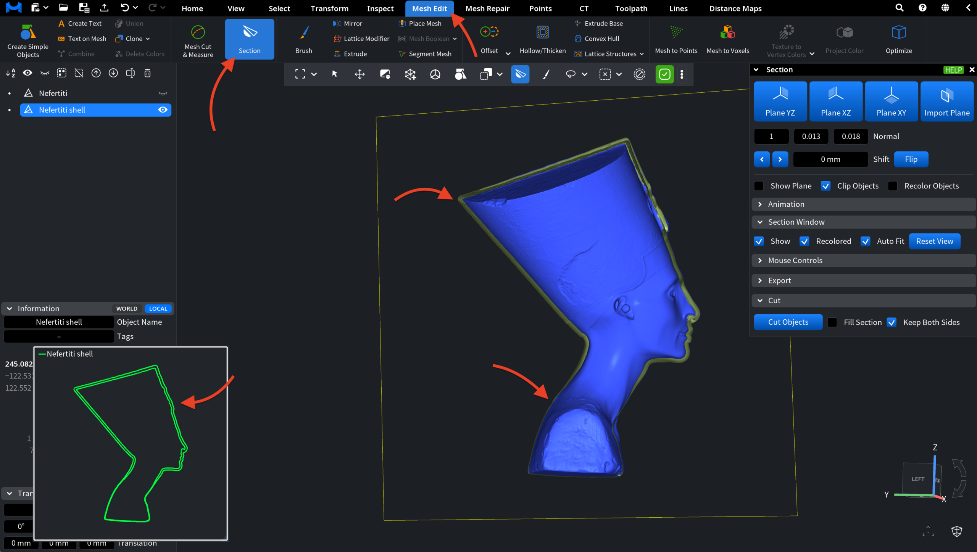Switch to the Toolpath tab
This screenshot has height=552, width=977.
[631, 8]
